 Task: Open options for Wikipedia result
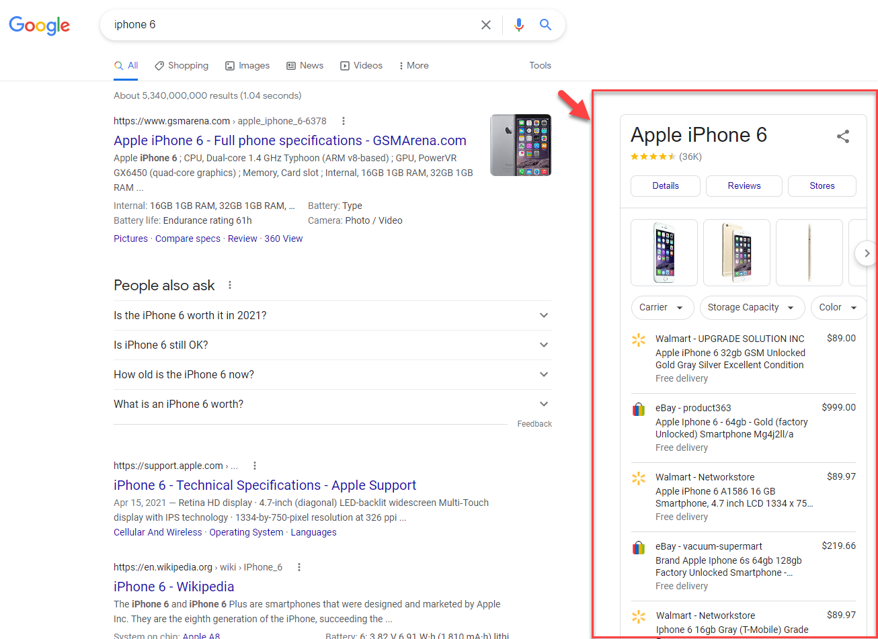[299, 567]
